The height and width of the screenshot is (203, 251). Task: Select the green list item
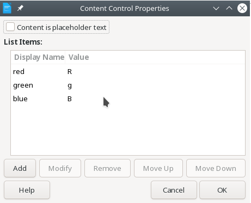[x=128, y=85]
